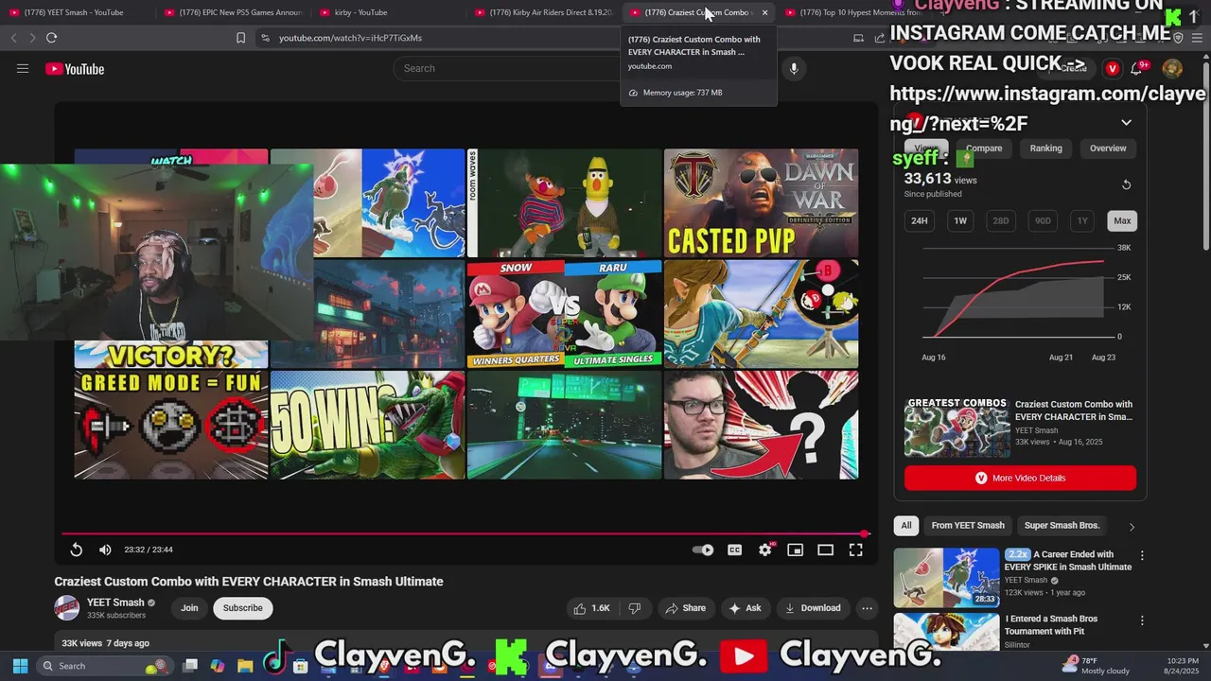
Task: Reload the page with the browser refresh icon
Action: tap(51, 38)
